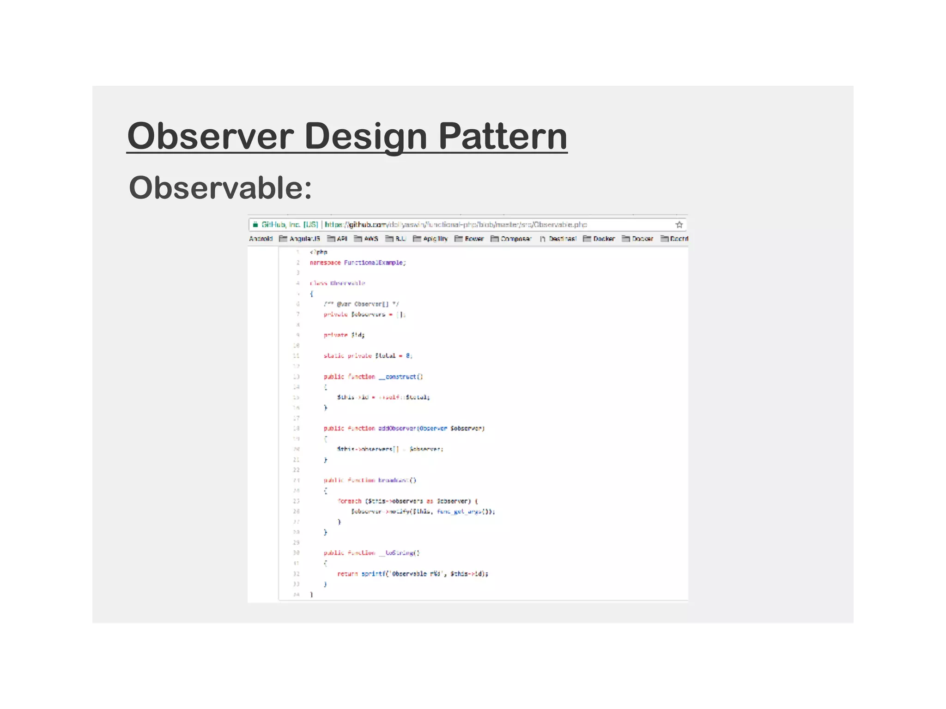Open the Destinasi bookmark

coord(558,239)
